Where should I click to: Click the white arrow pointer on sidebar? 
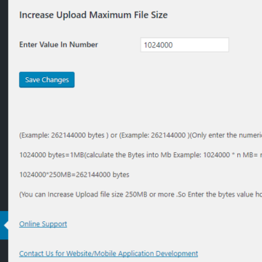6,226
